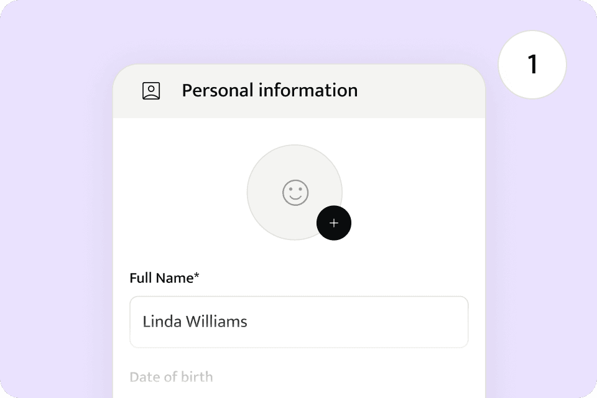Click the gray header bar's empty area

coord(423,91)
